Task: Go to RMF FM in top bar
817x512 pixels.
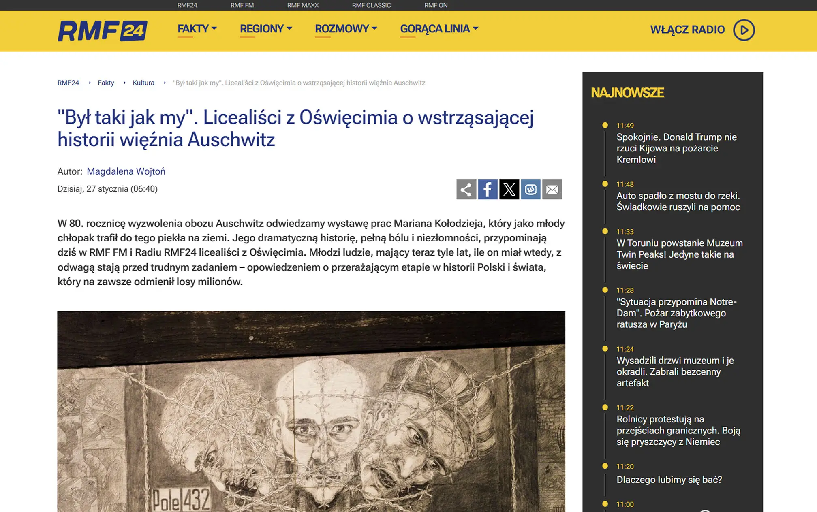Action: pyautogui.click(x=242, y=5)
